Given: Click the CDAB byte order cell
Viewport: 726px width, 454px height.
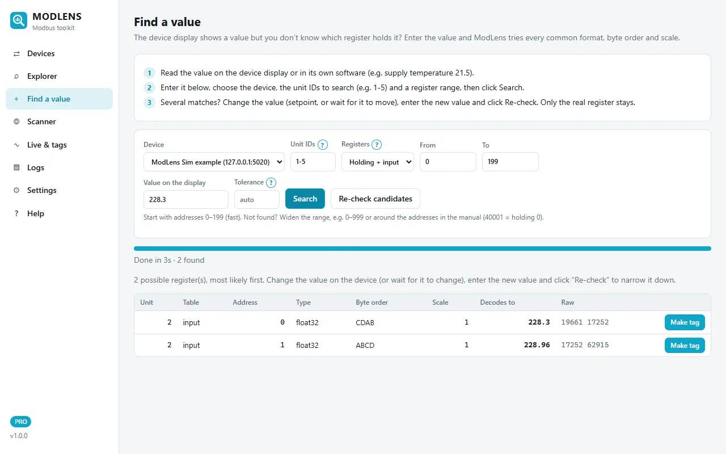Looking at the screenshot, I should click(365, 322).
